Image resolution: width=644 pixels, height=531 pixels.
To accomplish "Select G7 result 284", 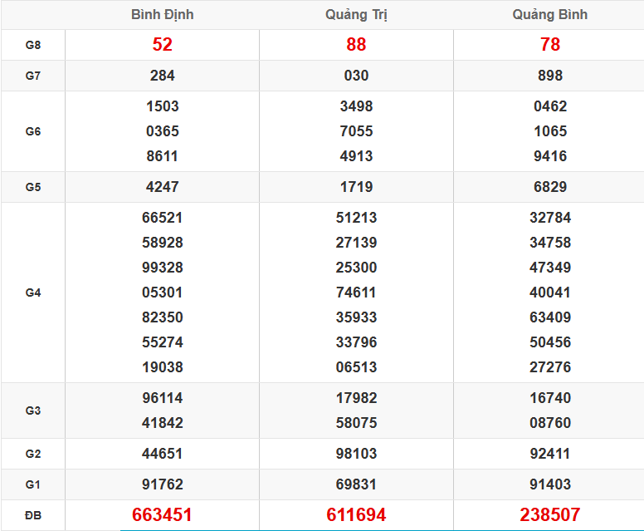I will tap(163, 76).
